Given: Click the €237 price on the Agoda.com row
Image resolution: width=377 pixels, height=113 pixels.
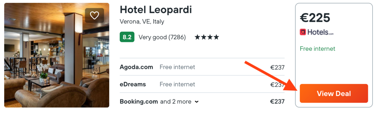Looking at the screenshot, I should tap(277, 67).
